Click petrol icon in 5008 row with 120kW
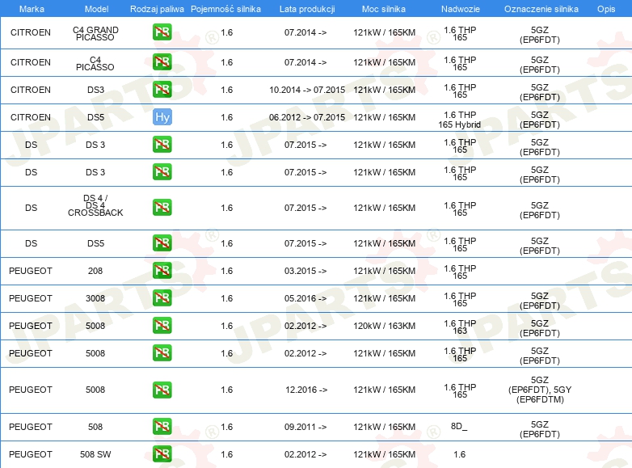 (x=162, y=326)
